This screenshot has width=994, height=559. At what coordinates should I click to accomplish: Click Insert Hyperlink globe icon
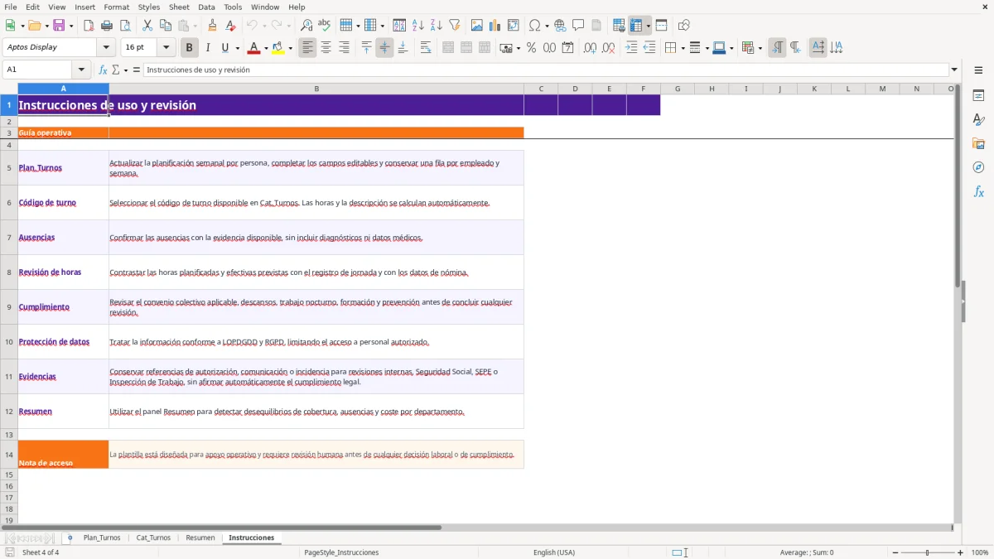click(560, 26)
